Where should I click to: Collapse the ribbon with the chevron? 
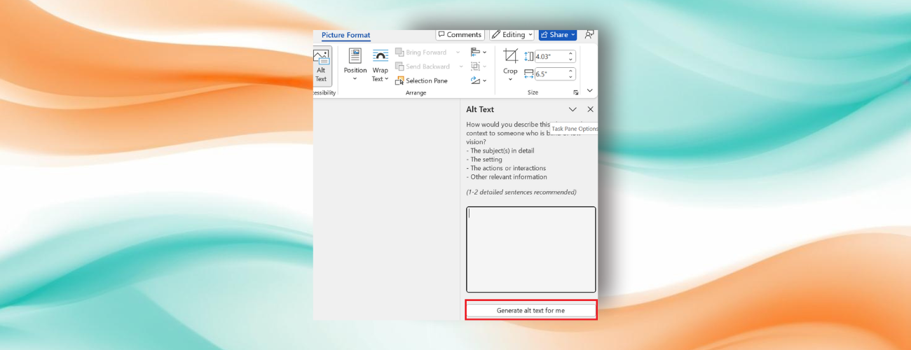(590, 90)
